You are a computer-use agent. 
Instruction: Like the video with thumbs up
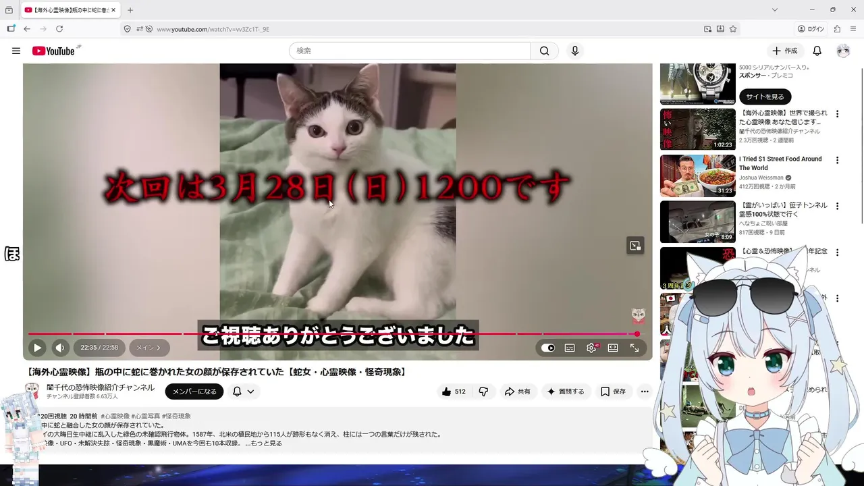tap(454, 391)
